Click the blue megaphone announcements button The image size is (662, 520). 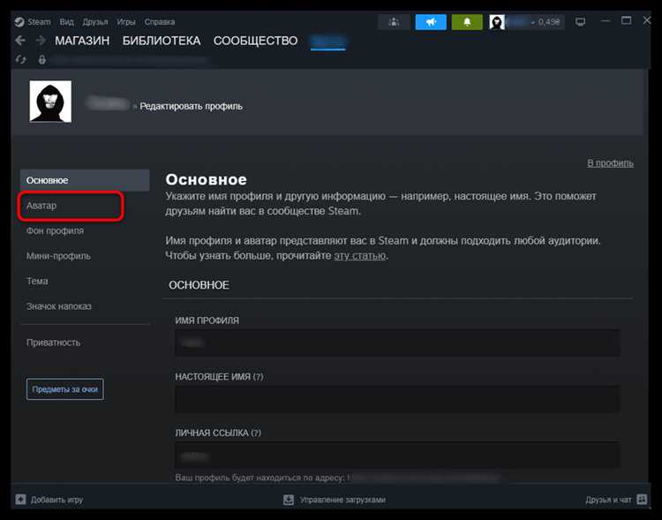431,22
